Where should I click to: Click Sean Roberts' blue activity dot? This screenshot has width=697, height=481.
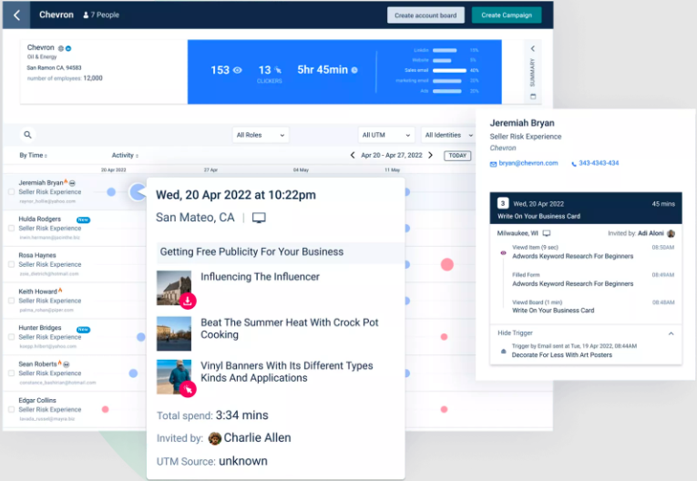coord(133,374)
